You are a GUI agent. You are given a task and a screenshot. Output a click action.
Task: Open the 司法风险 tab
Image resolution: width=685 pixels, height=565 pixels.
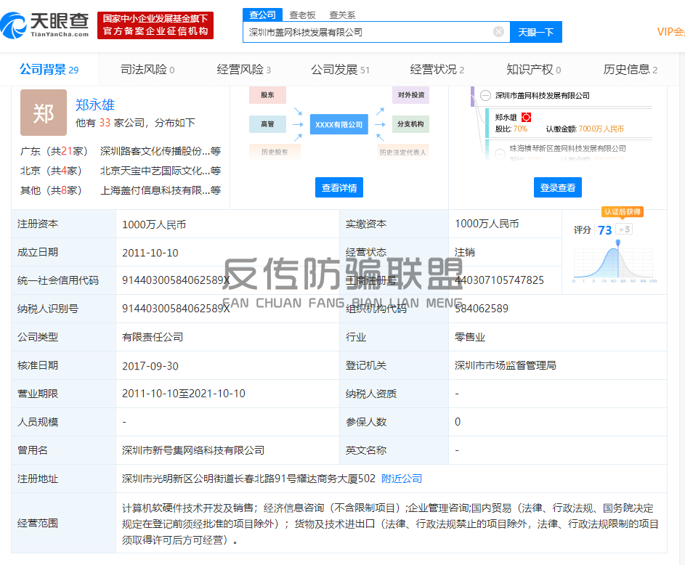147,70
